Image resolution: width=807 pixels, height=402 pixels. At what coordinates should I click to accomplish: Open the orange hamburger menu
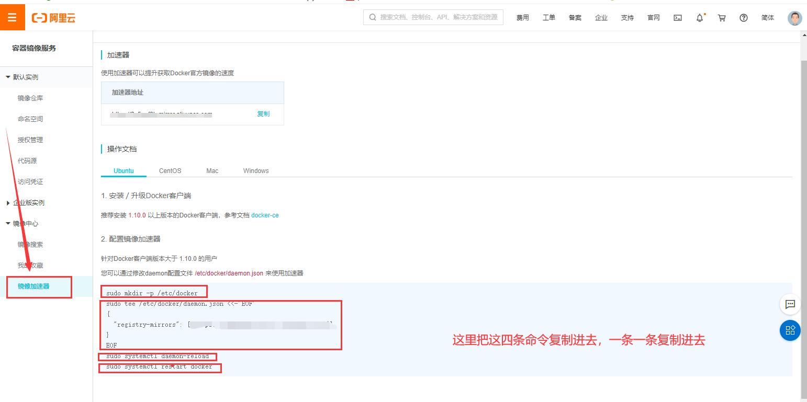(x=13, y=18)
